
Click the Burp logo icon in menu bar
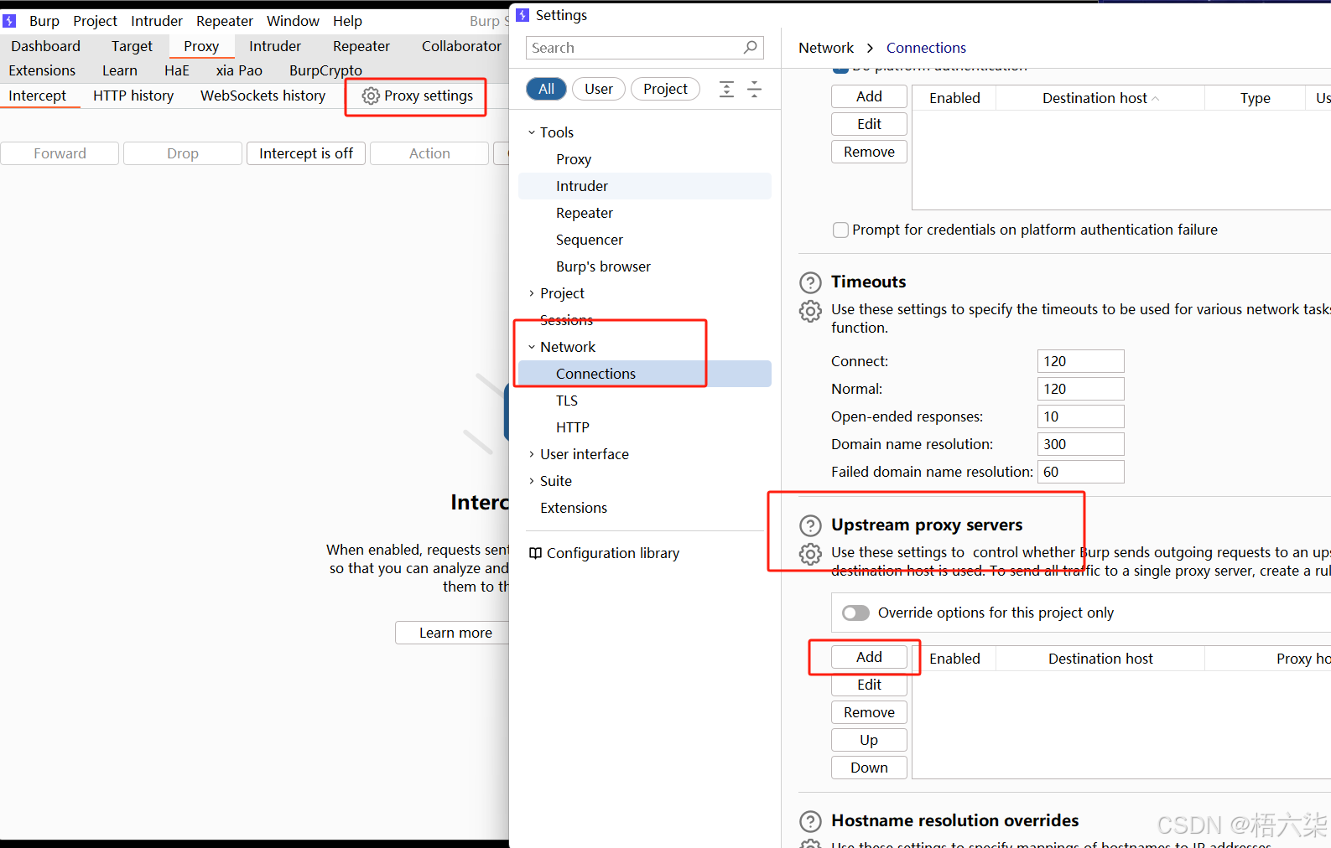point(9,21)
